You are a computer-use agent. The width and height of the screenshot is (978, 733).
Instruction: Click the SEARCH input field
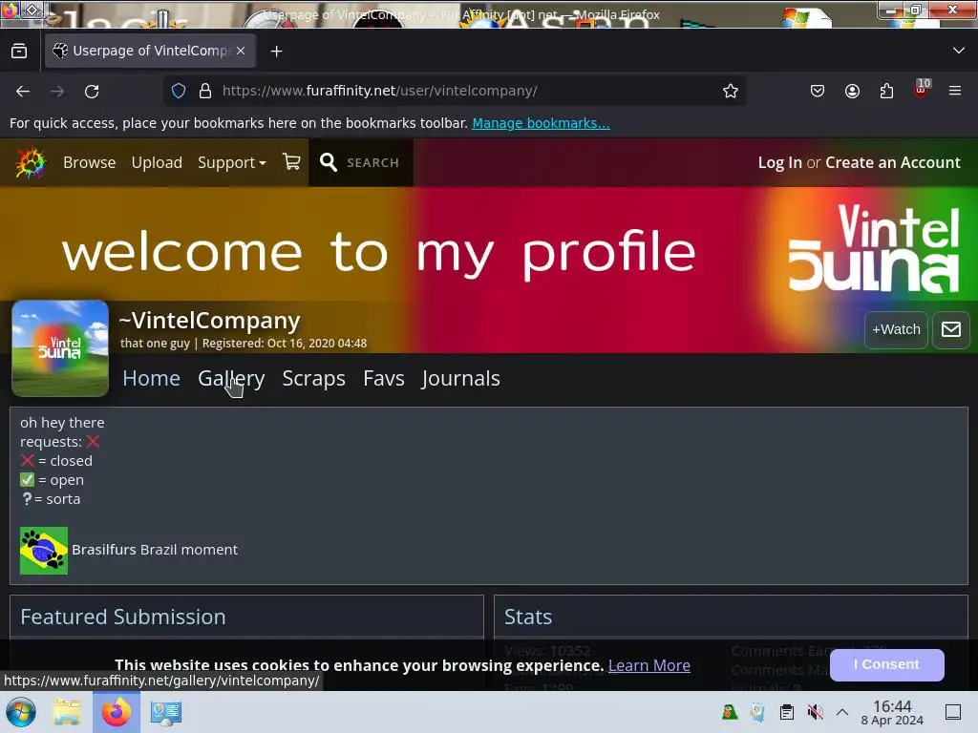click(x=372, y=162)
